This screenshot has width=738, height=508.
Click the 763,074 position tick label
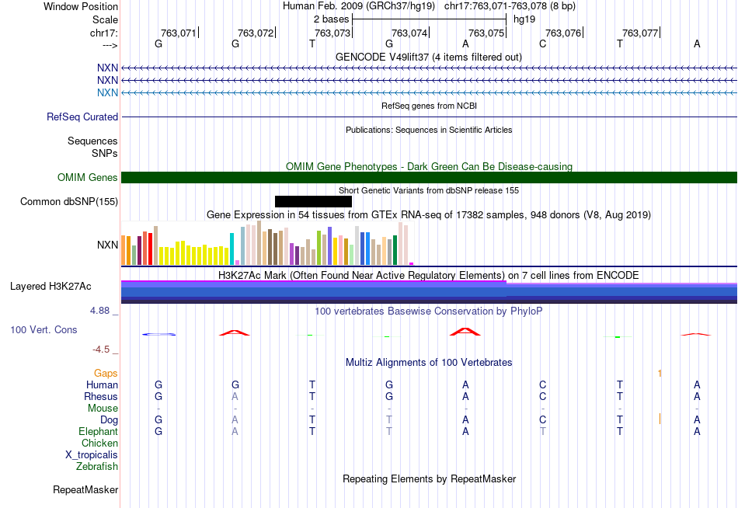coord(409,33)
